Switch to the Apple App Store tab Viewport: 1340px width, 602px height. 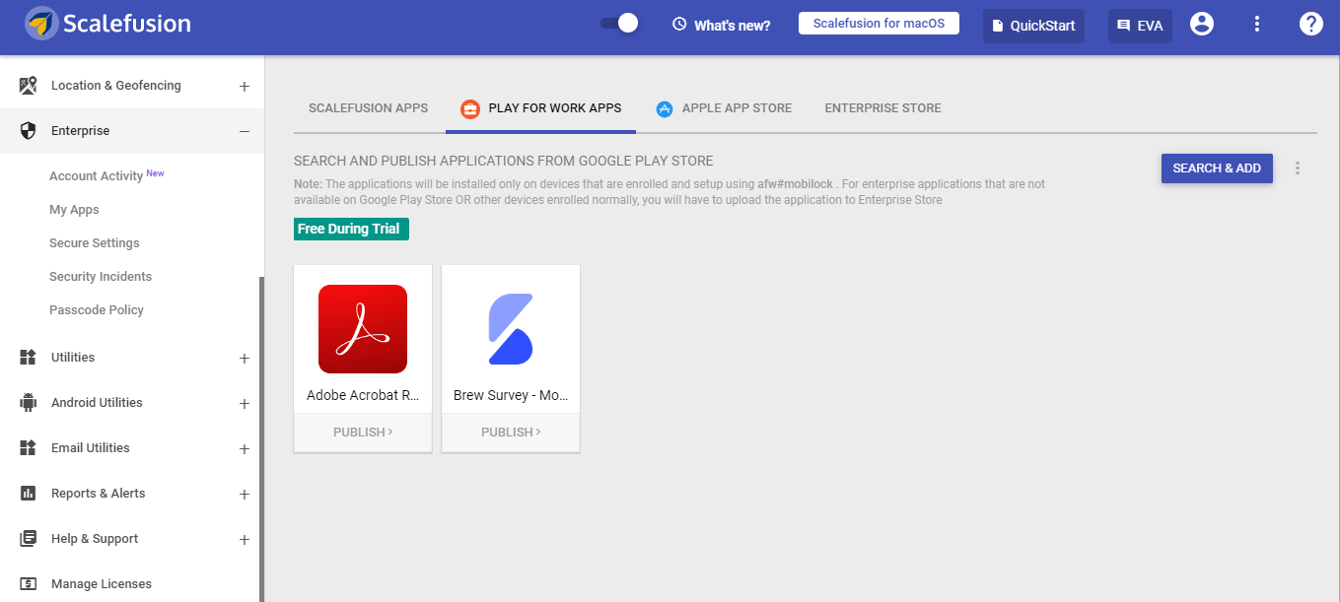click(724, 108)
